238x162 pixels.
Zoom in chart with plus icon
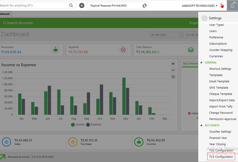(173, 64)
